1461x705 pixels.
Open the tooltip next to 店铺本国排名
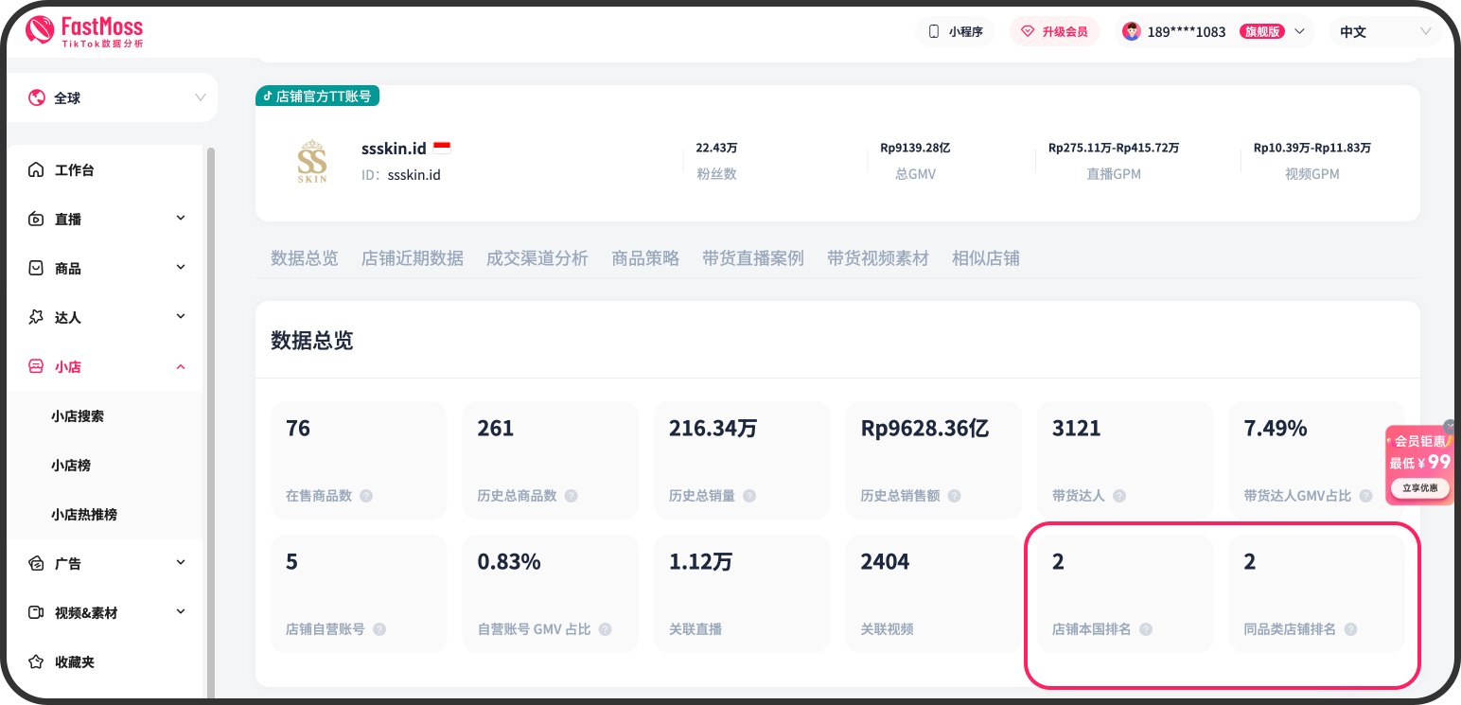1146,628
